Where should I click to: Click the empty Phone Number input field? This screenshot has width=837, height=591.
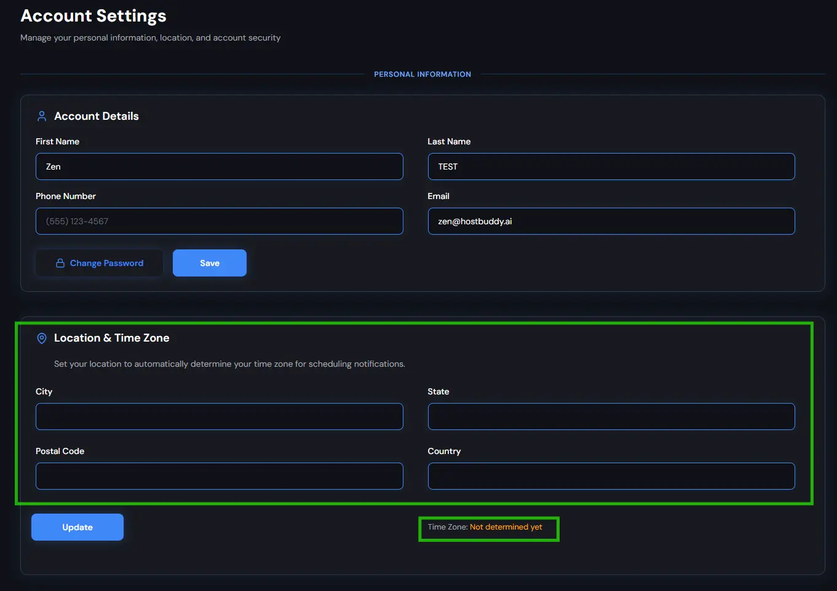[x=219, y=221]
